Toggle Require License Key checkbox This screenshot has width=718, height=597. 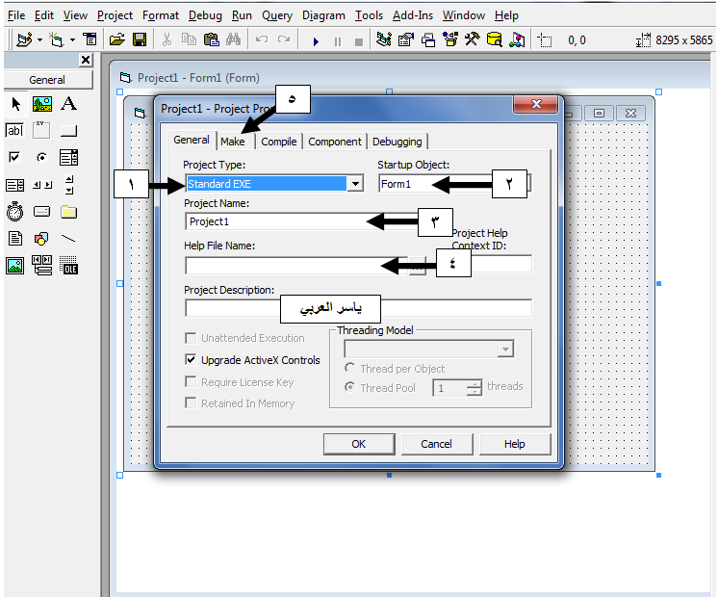click(x=191, y=381)
